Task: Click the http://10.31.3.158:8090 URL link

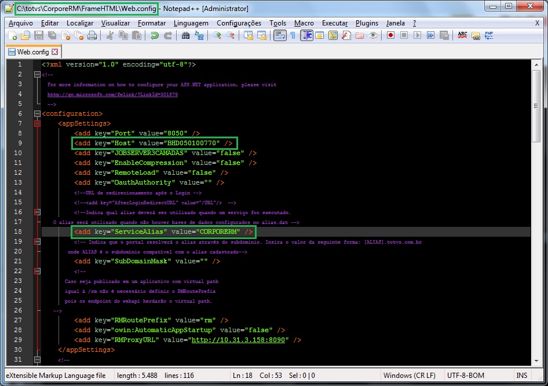Action: pyautogui.click(x=238, y=340)
